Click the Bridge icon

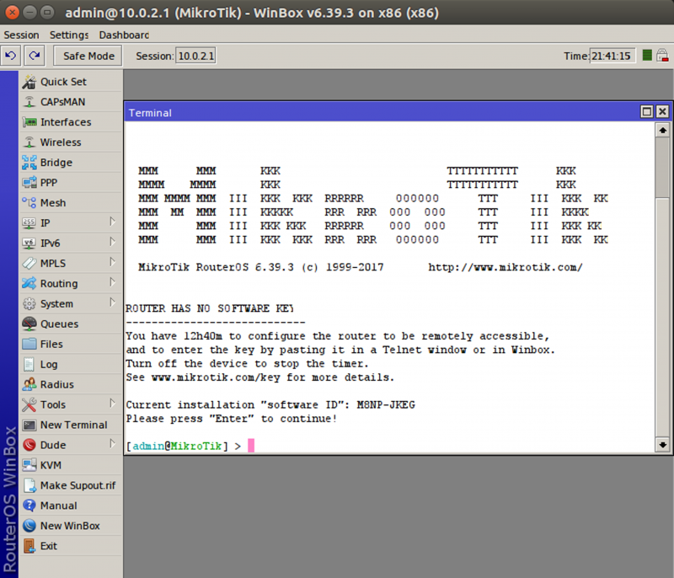[x=29, y=163]
